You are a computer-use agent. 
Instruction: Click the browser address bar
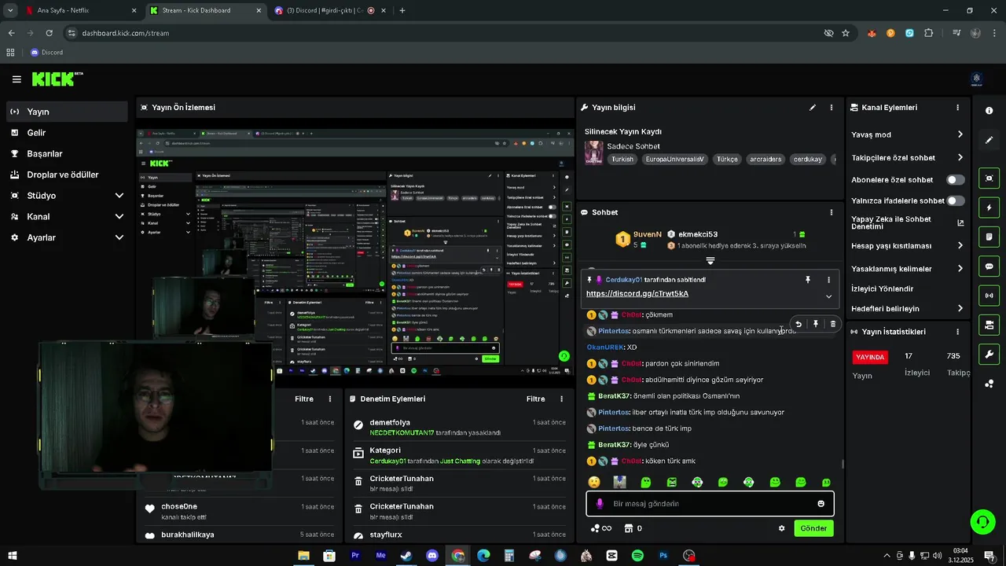442,33
